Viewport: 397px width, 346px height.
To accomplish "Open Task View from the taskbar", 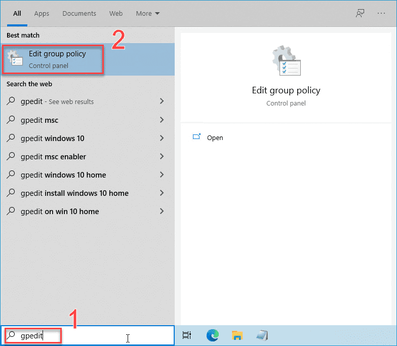I will (186, 335).
